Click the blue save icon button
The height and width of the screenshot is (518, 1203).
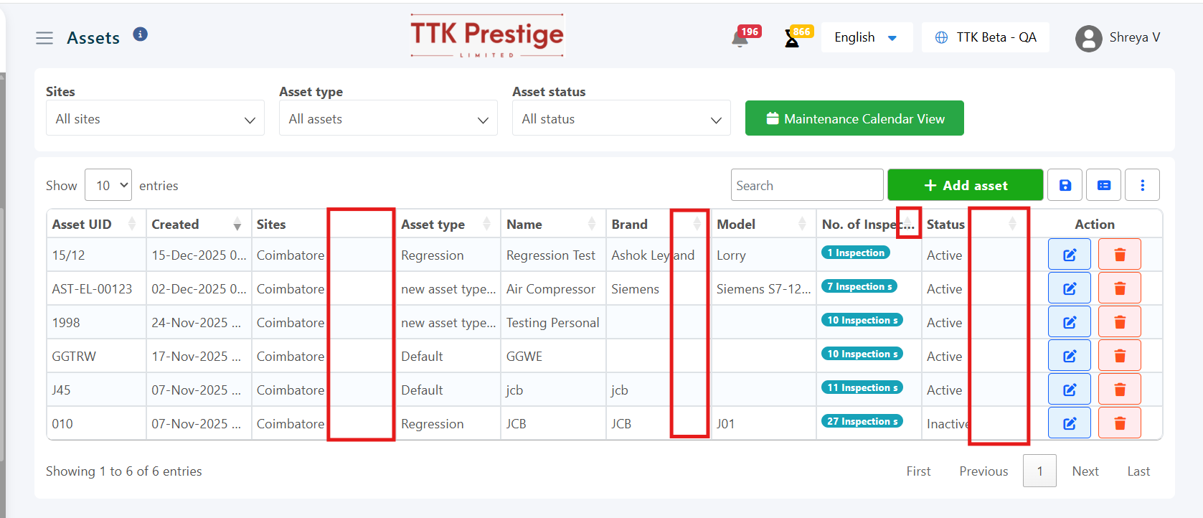point(1065,185)
